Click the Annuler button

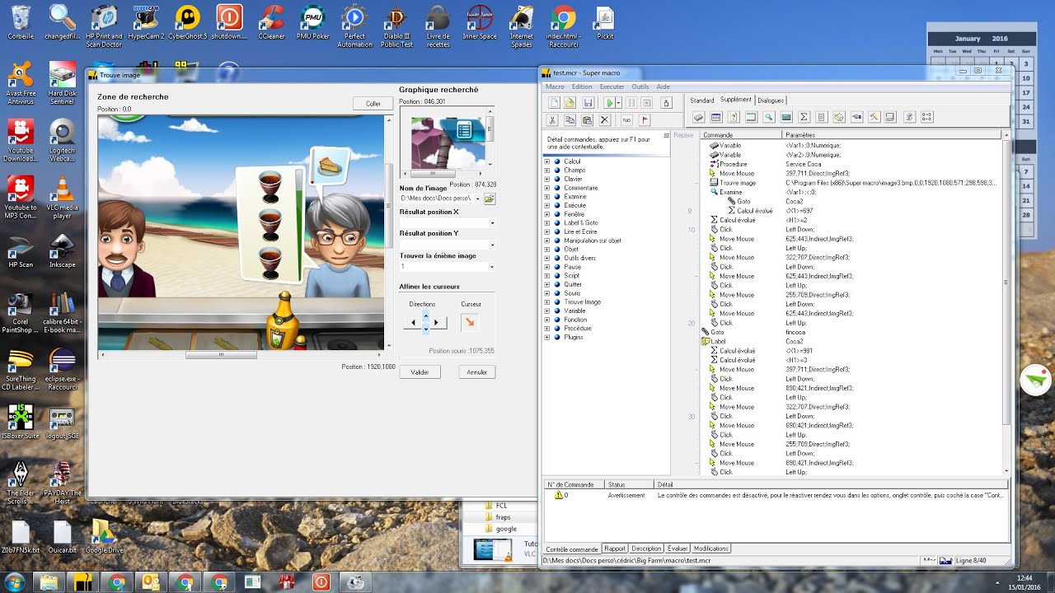[x=477, y=372]
